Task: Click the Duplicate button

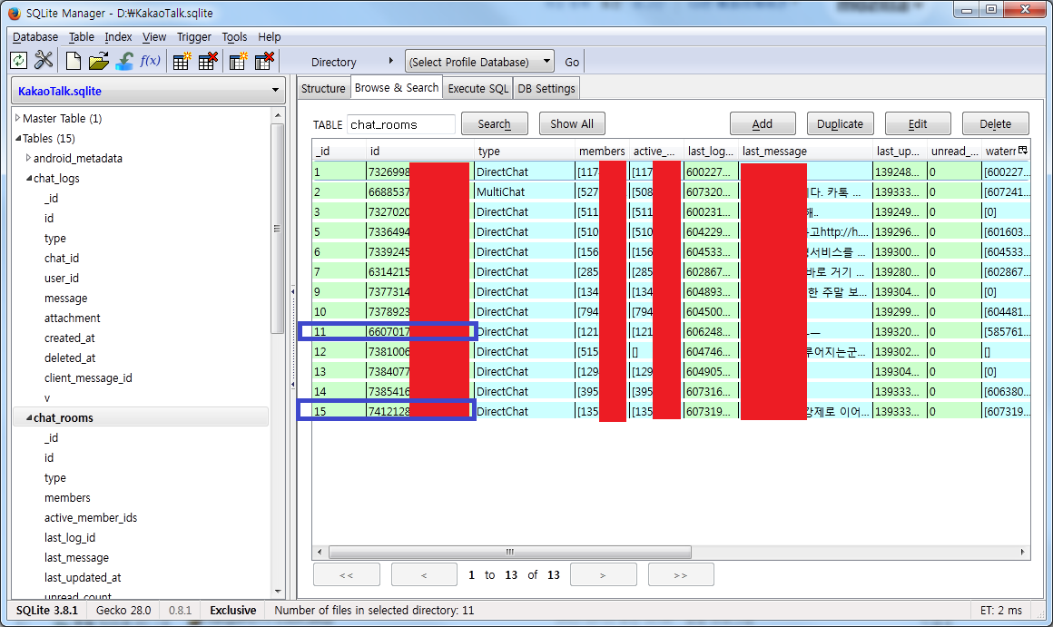Action: click(840, 124)
